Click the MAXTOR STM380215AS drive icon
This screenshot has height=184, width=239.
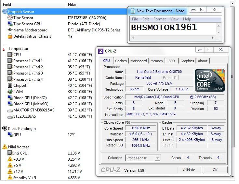pos(10,111)
